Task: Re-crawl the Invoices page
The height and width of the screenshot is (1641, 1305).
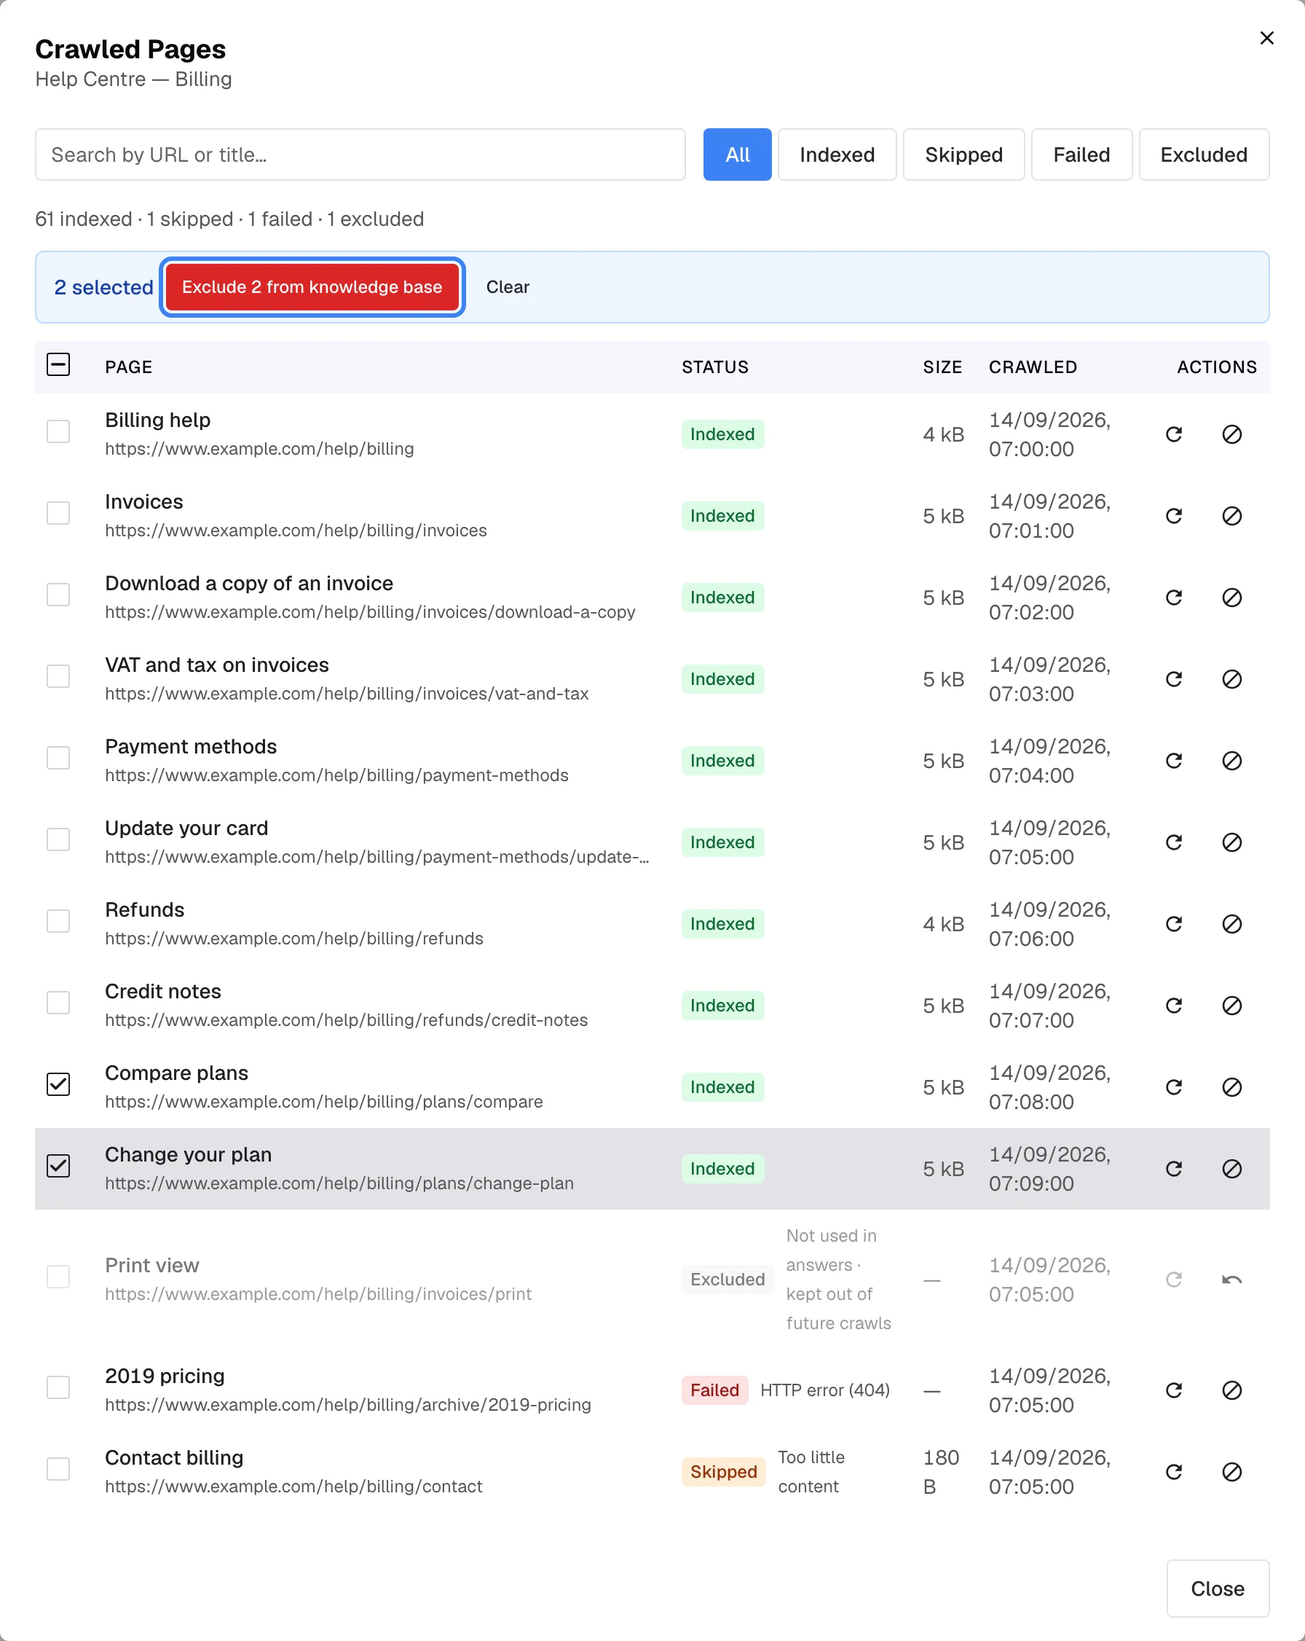Action: click(1173, 515)
